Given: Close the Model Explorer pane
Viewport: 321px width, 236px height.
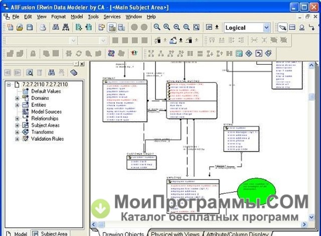Looking at the screenshot, I should pos(82,64).
